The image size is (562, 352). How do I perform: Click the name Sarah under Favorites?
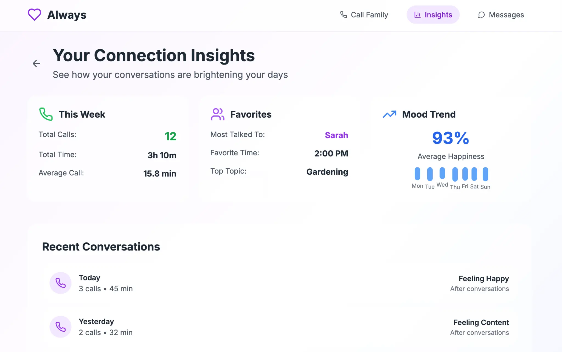point(336,135)
